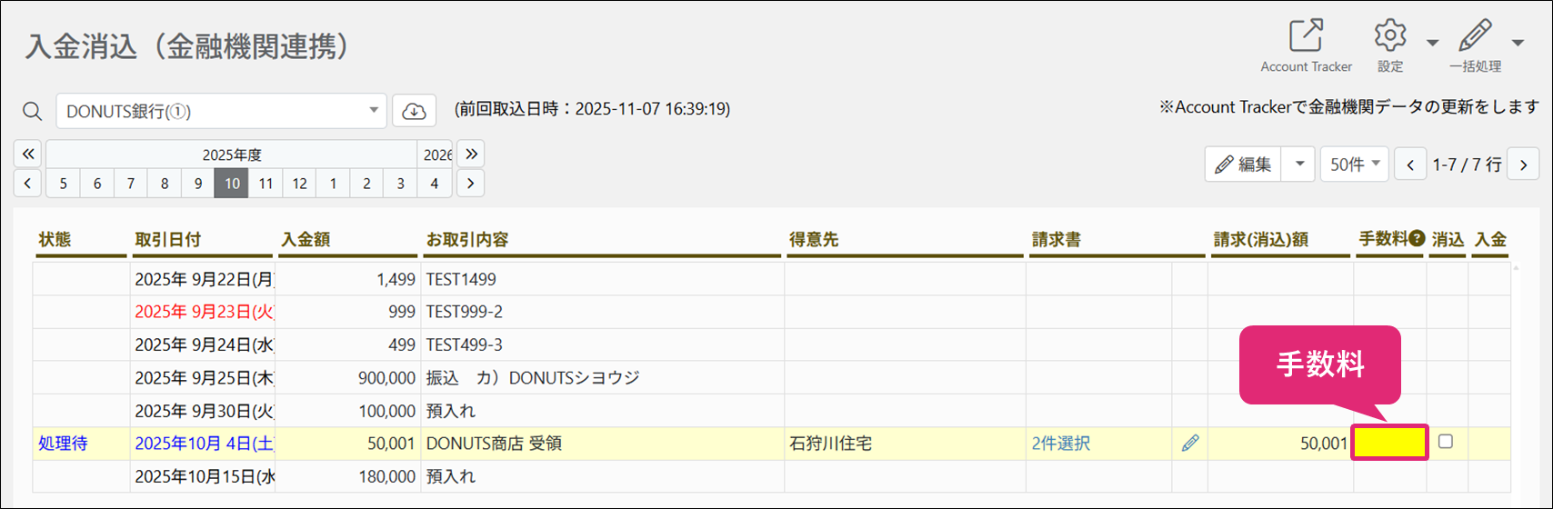The image size is (1553, 509).
Task: Go to next page of results
Action: pyautogui.click(x=1523, y=165)
